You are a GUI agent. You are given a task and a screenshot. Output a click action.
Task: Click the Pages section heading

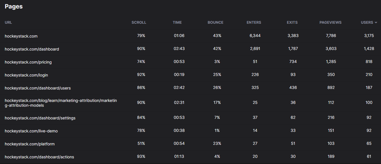coord(14,6)
